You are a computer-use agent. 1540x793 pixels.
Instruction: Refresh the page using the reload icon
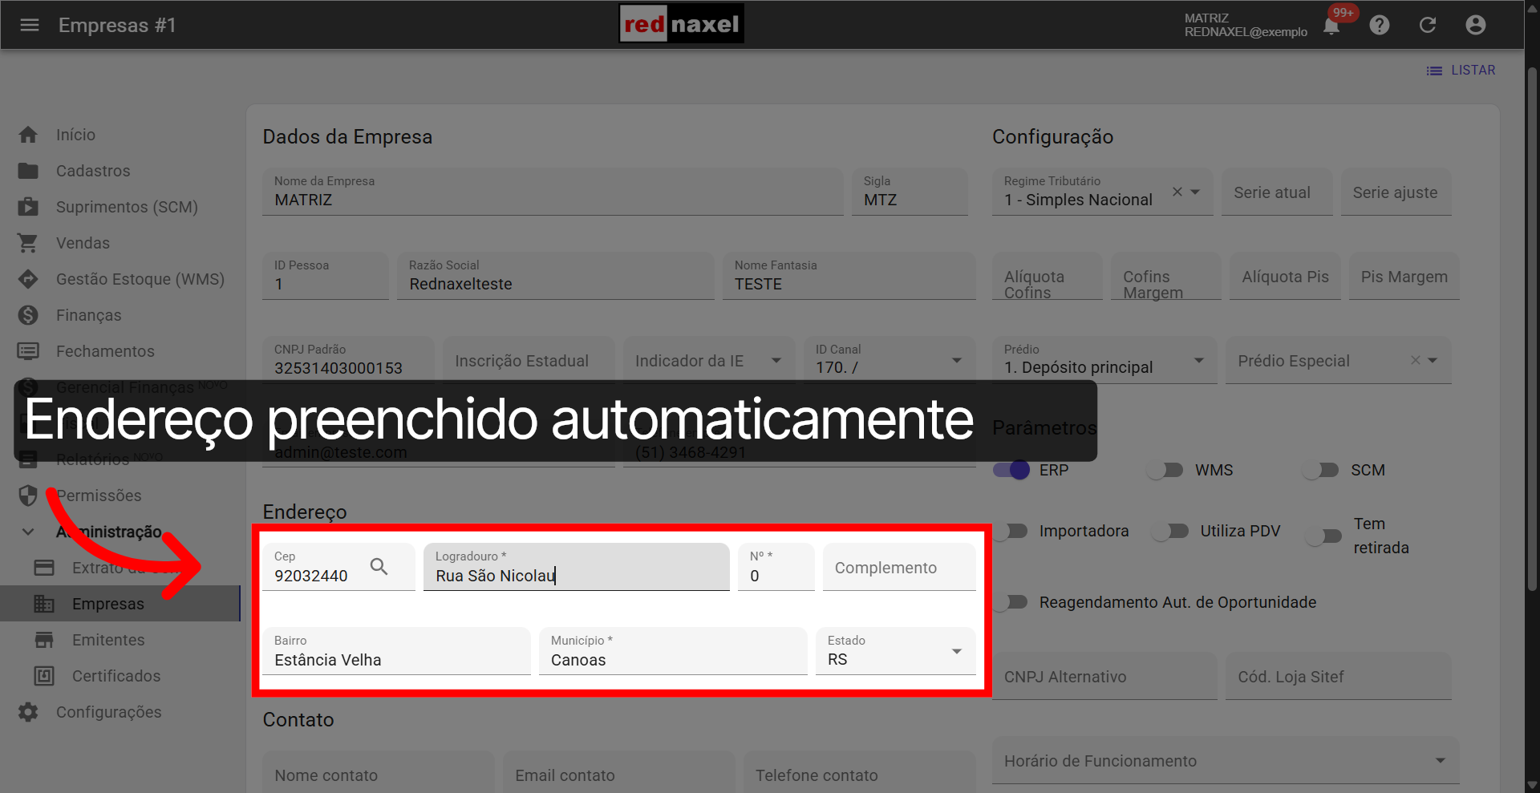[1428, 25]
